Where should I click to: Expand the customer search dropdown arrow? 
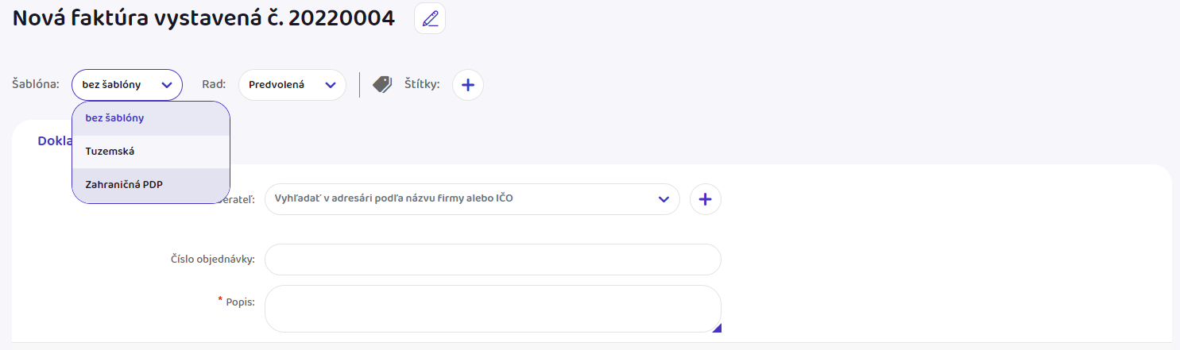point(664,199)
